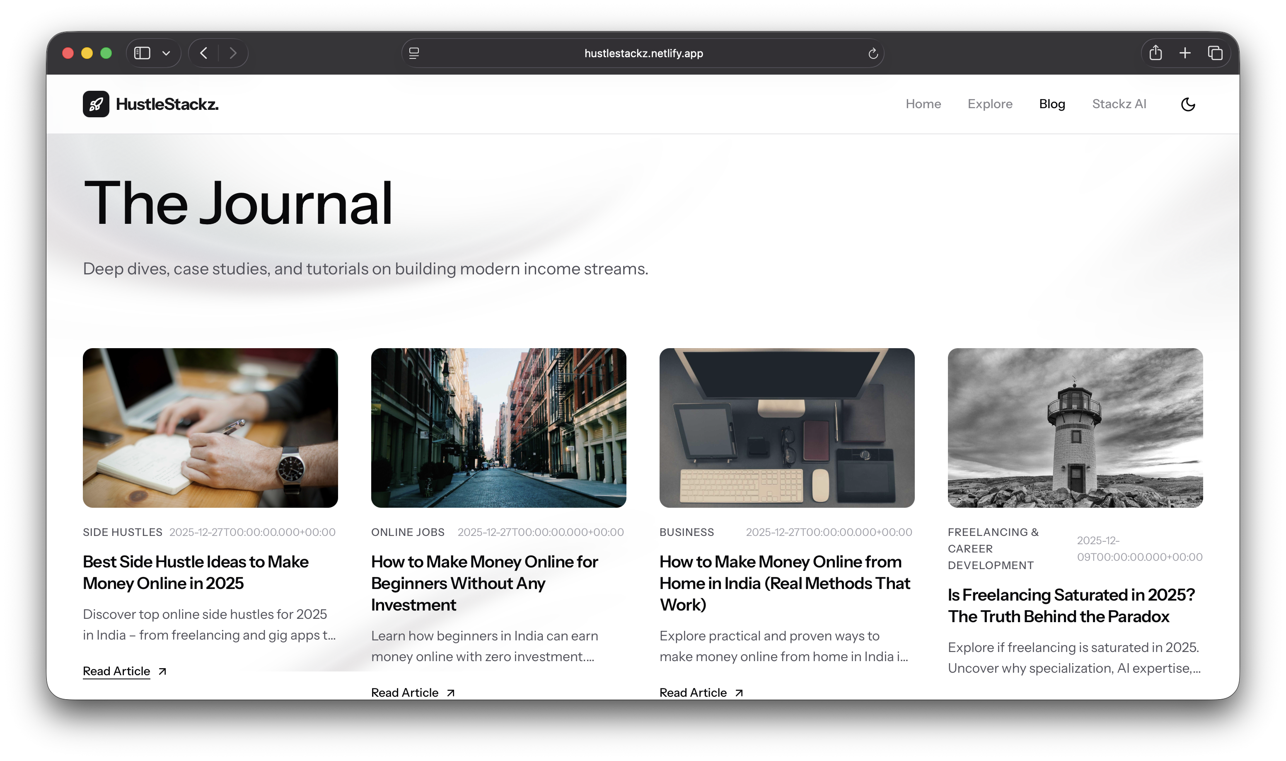Click the browser forward arrow
Screen dimensions: 1286x761
(x=233, y=53)
